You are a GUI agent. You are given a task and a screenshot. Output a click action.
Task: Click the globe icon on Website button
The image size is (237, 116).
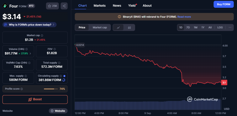[x=52, y=111]
